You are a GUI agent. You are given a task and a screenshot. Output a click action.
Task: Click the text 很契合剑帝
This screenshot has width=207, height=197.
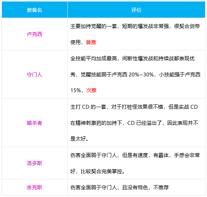(x=187, y=26)
